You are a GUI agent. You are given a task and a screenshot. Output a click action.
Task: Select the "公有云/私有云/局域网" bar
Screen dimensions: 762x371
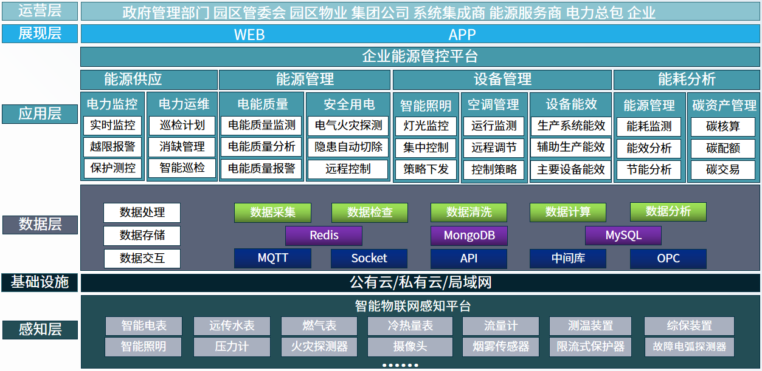pyautogui.click(x=421, y=282)
